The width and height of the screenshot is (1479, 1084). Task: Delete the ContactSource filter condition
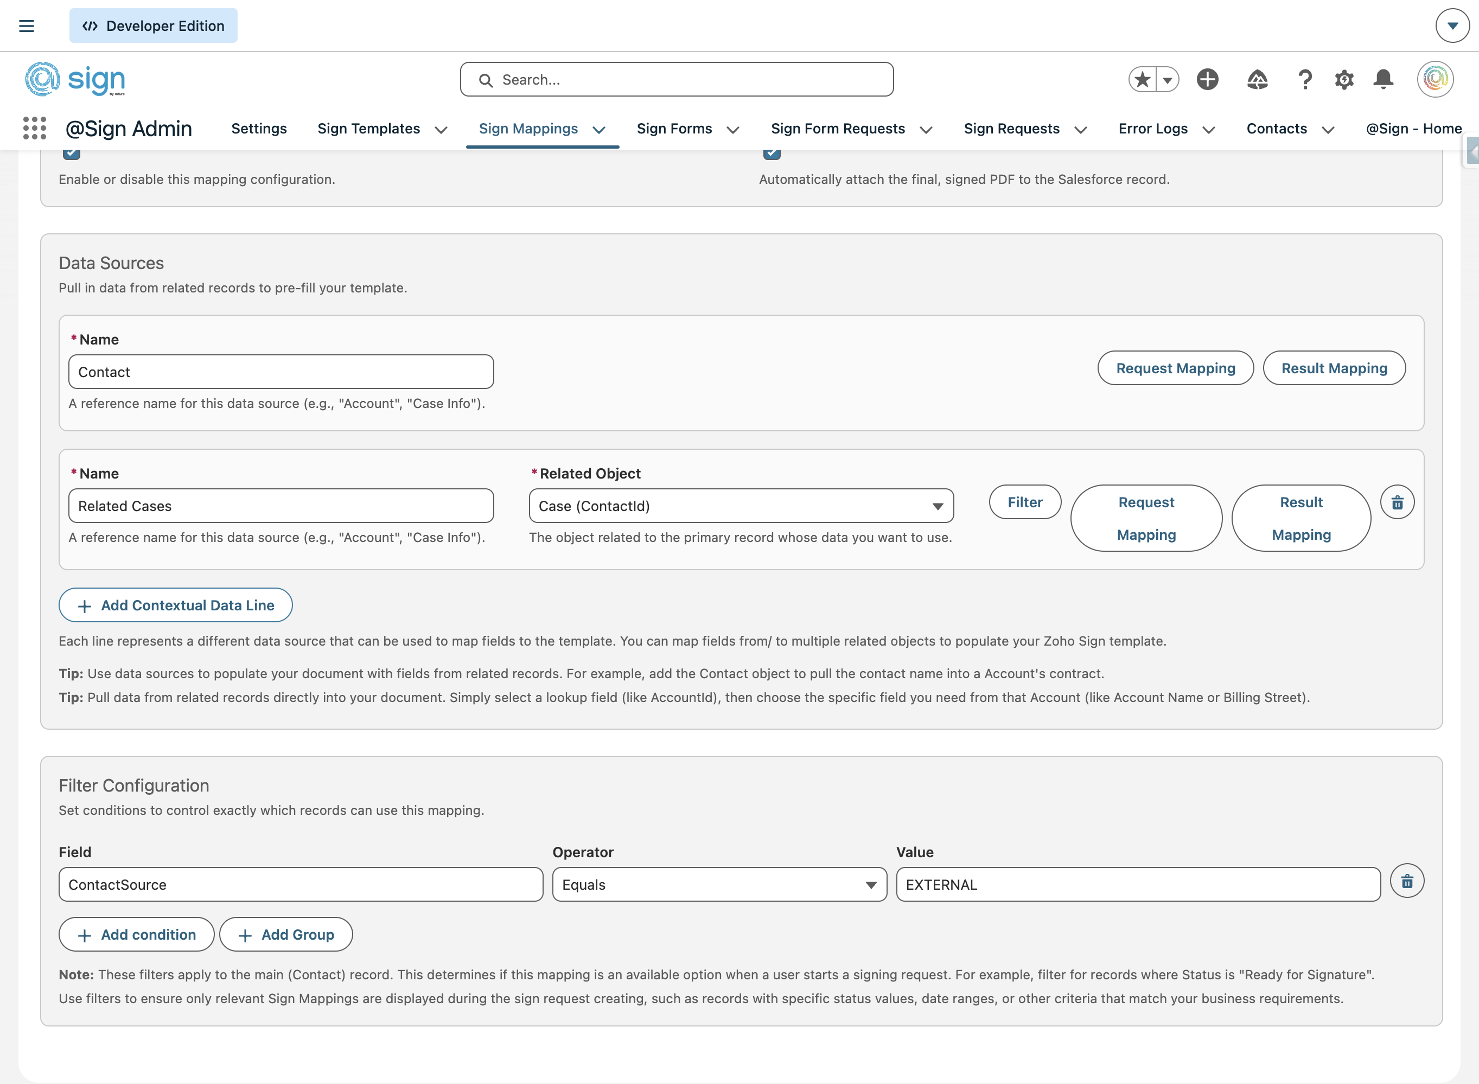pos(1407,881)
